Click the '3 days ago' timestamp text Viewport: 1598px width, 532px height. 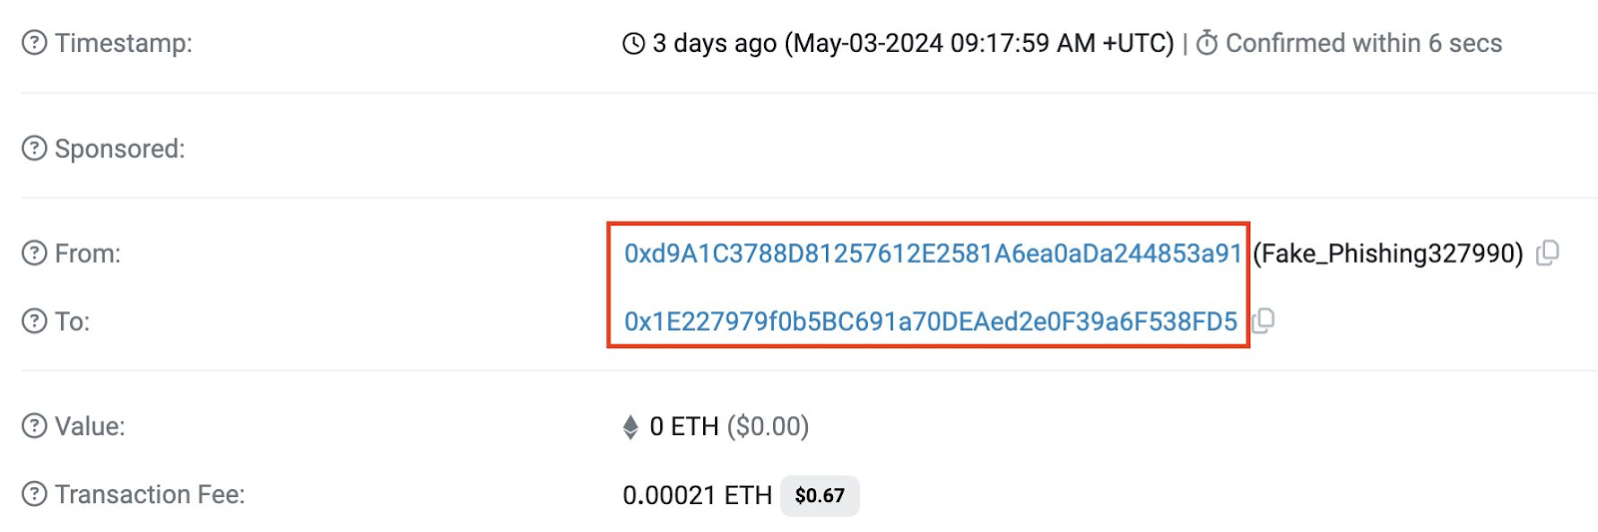[x=714, y=44]
